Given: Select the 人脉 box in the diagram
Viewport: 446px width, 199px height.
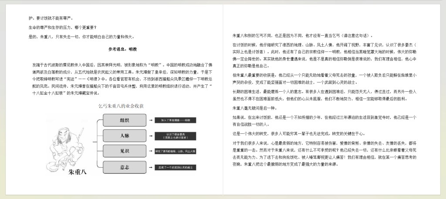Looking at the screenshot, I should [x=124, y=135].
